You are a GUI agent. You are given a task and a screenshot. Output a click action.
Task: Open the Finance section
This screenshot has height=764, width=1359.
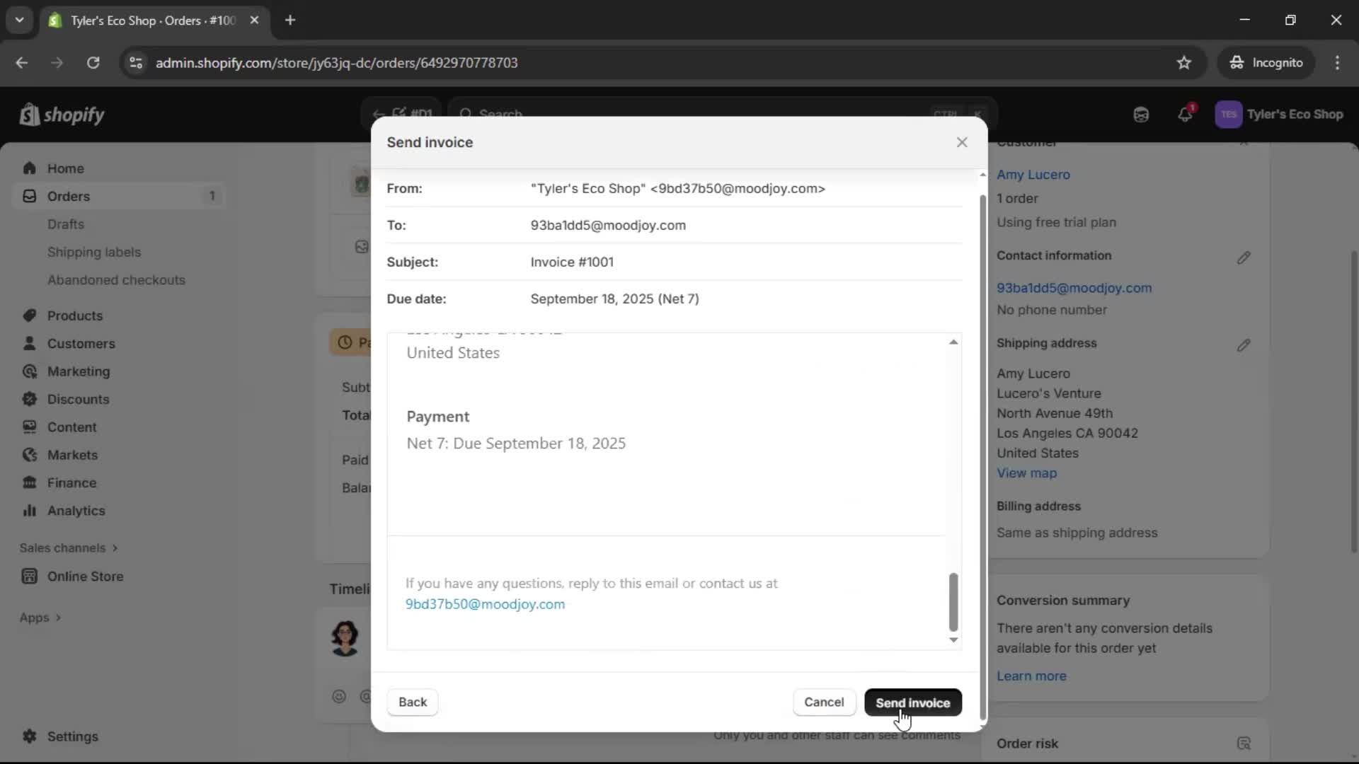click(x=73, y=482)
